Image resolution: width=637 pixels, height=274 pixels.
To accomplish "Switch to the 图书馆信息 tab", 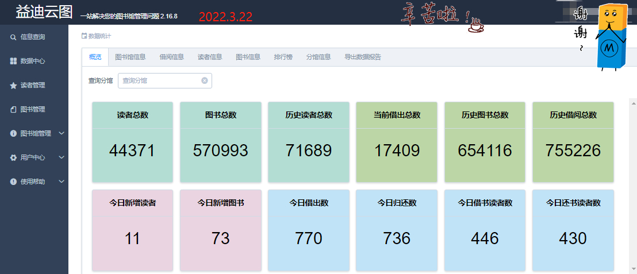I will (x=130, y=57).
